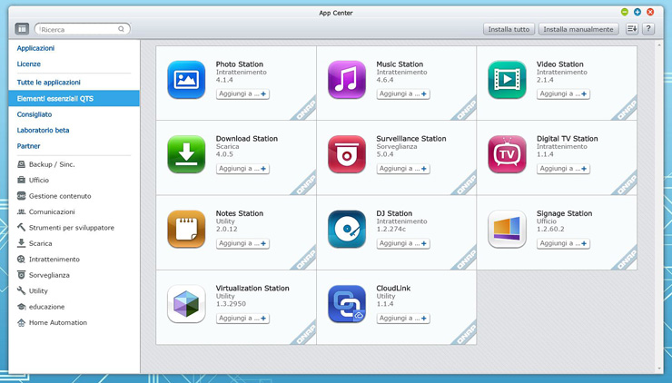672x383 pixels.
Task: Click the Installa tutto button
Action: (x=509, y=29)
